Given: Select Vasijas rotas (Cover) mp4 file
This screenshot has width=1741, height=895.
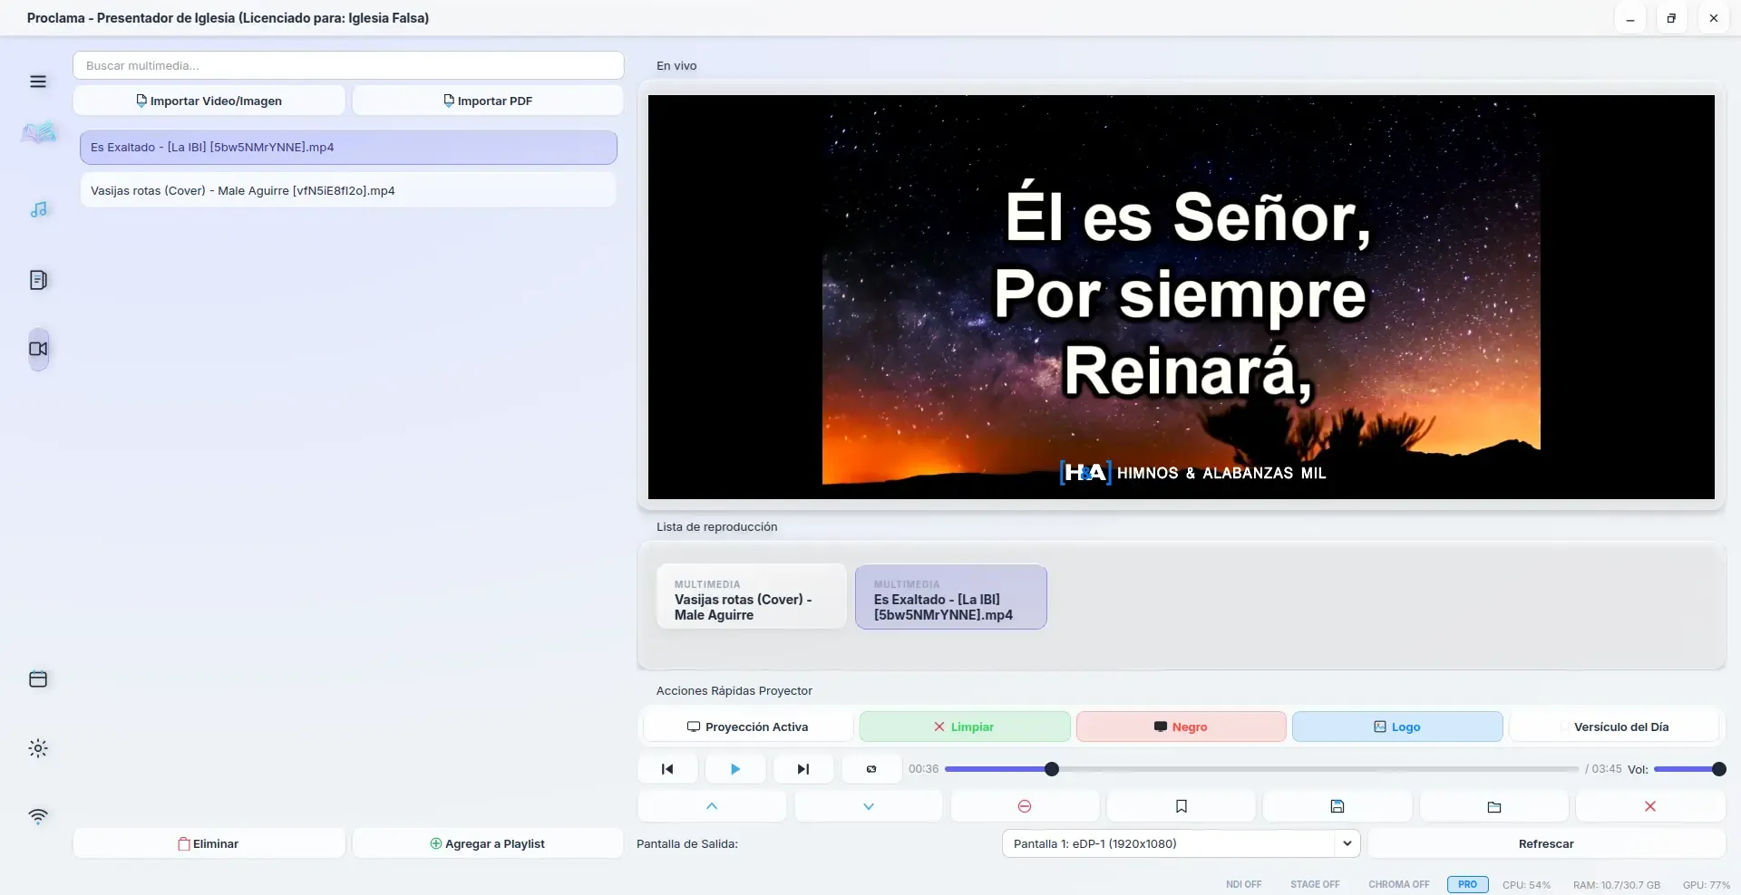Looking at the screenshot, I should [x=348, y=190].
